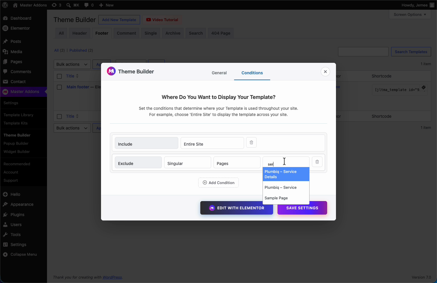Filter by Published templates

pyautogui.click(x=78, y=50)
